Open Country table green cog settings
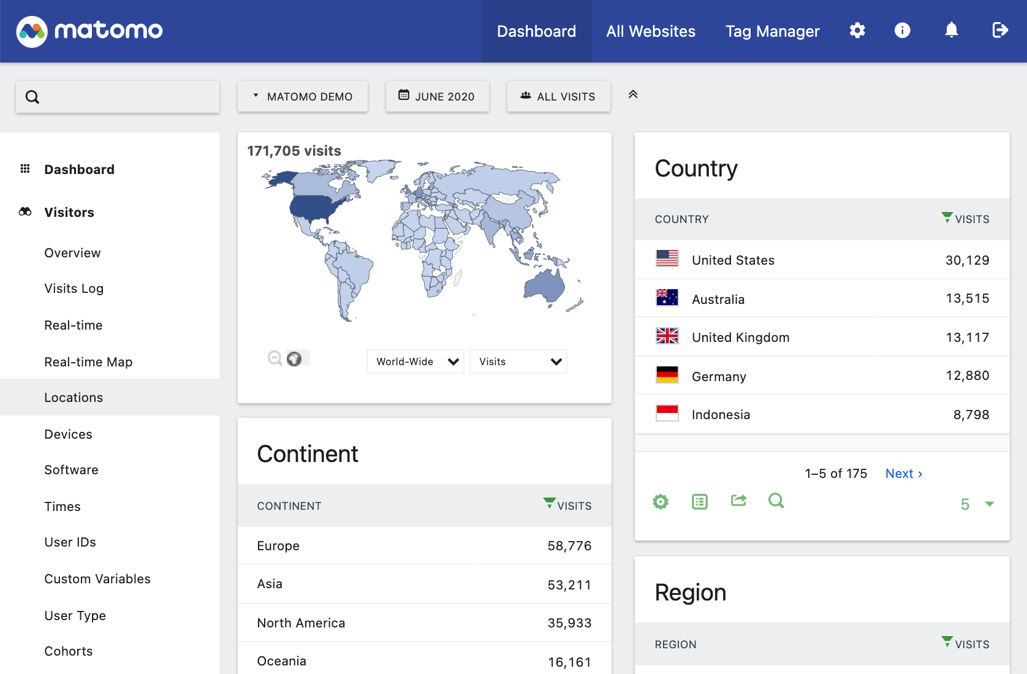Viewport: 1027px width, 674px height. pyautogui.click(x=661, y=502)
